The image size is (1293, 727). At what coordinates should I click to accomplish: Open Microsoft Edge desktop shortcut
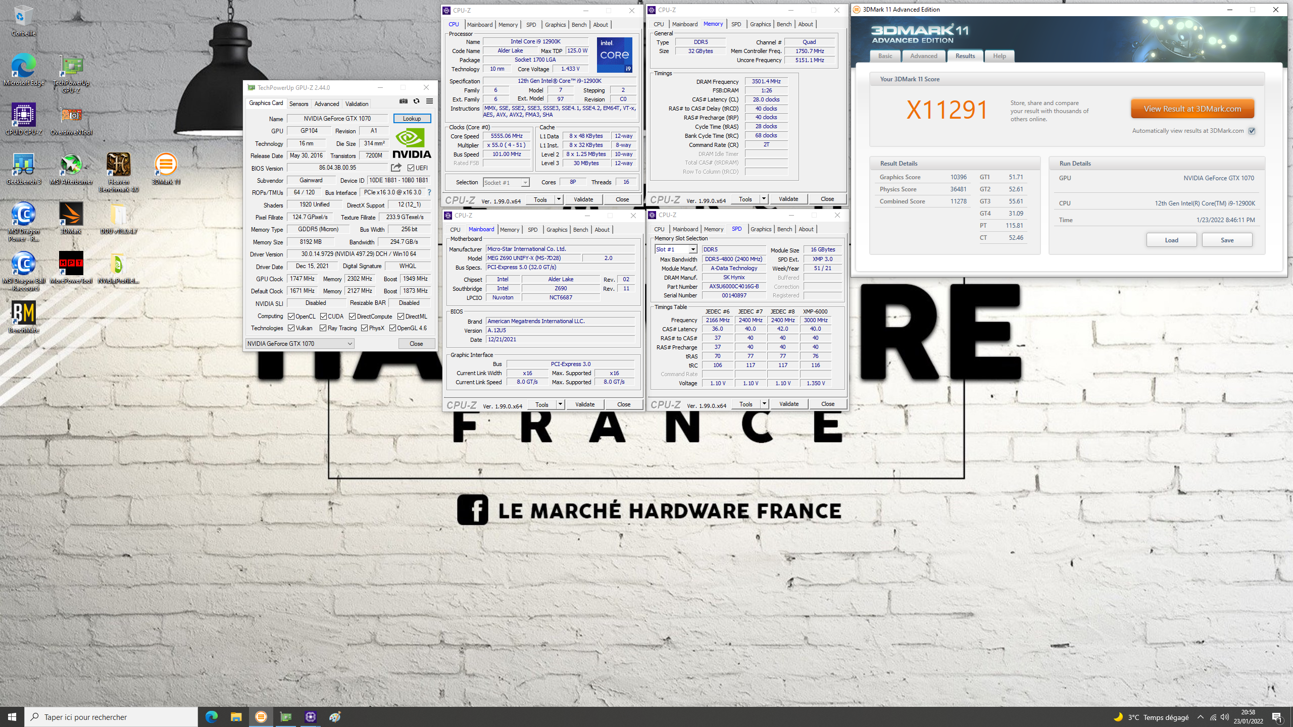[x=23, y=70]
